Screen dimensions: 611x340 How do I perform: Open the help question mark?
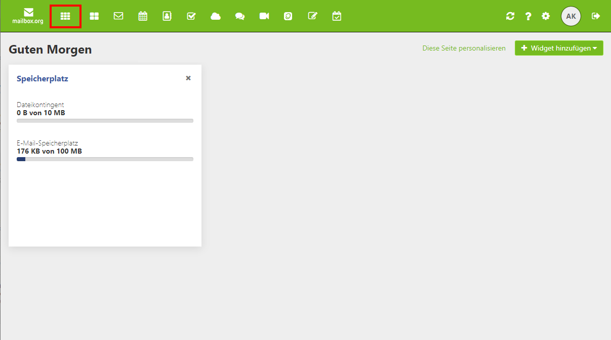[x=528, y=16]
